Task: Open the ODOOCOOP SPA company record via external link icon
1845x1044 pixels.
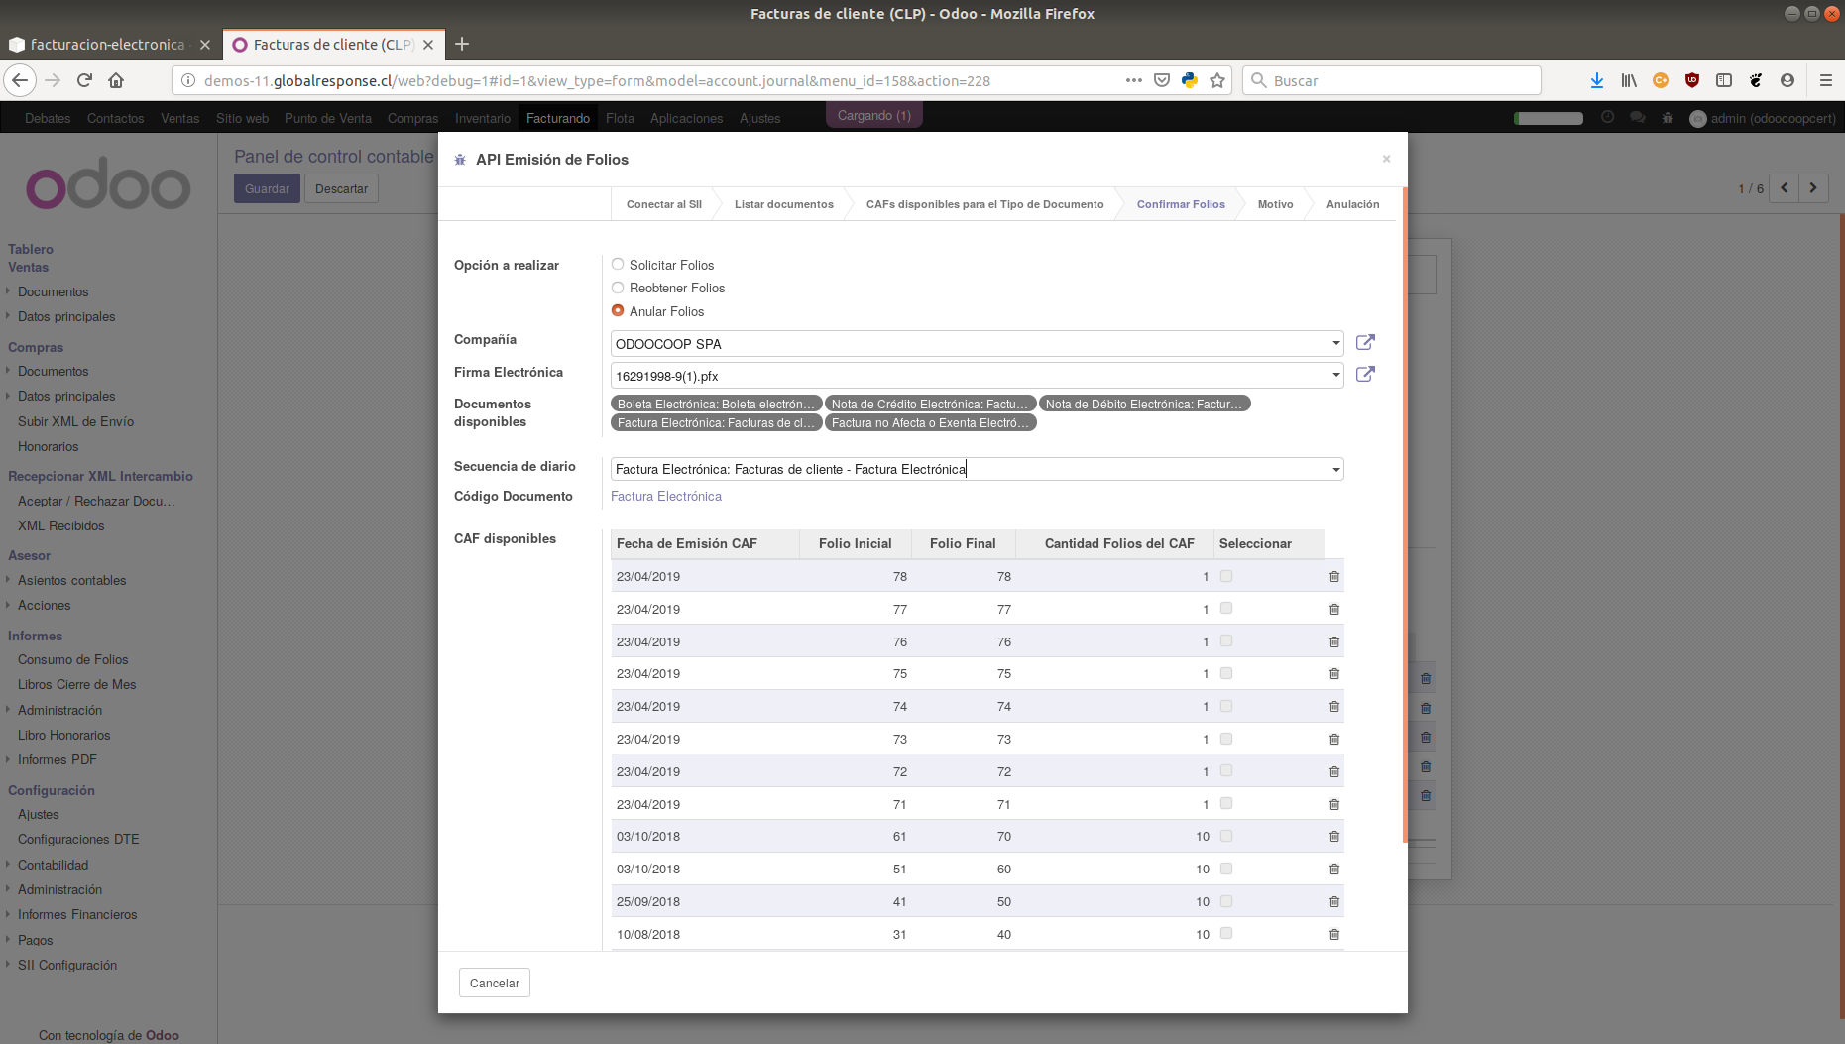Action: click(x=1365, y=342)
